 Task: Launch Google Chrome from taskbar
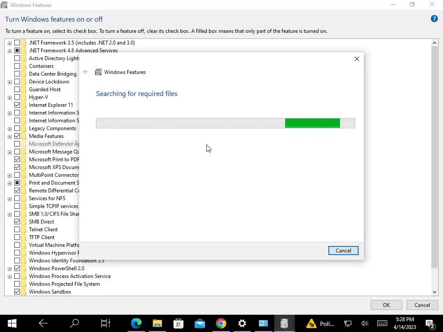pos(221,323)
